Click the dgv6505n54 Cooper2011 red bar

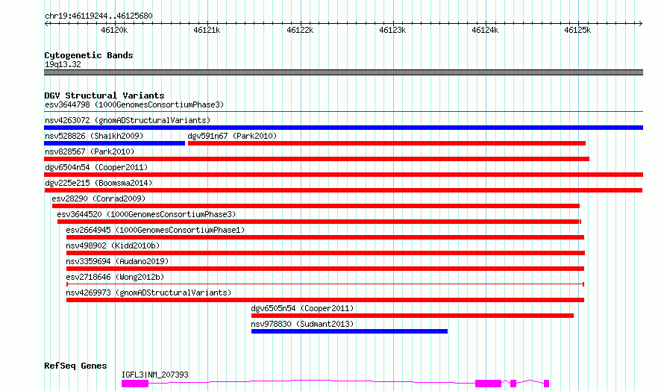pos(413,316)
